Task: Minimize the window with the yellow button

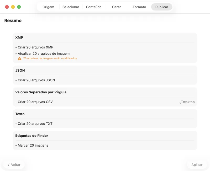Action: point(13,7)
